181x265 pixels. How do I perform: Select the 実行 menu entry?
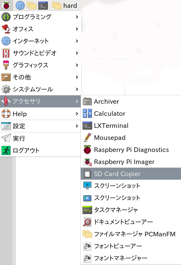41,138
